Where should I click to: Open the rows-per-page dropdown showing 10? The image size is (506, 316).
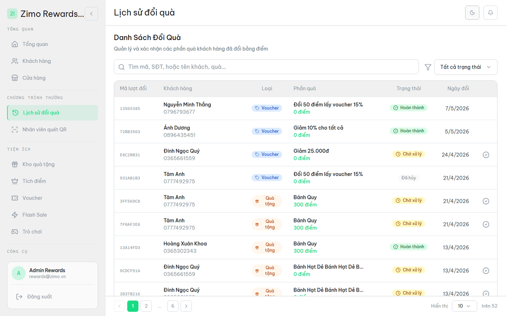point(464,306)
